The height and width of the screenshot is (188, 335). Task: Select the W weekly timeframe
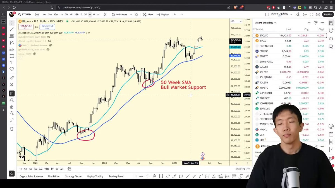click(90, 14)
